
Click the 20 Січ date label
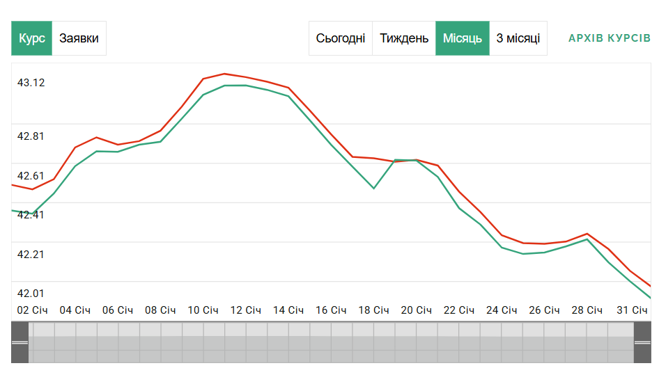click(417, 310)
